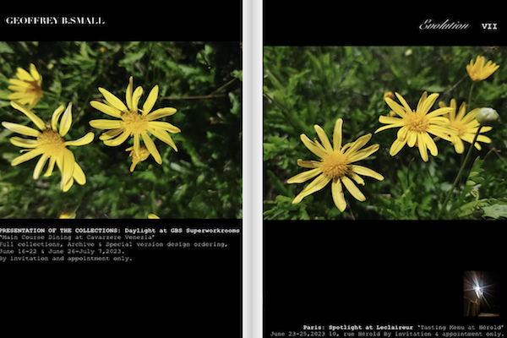Click the 'June 23-25,2023' date line

(296, 334)
